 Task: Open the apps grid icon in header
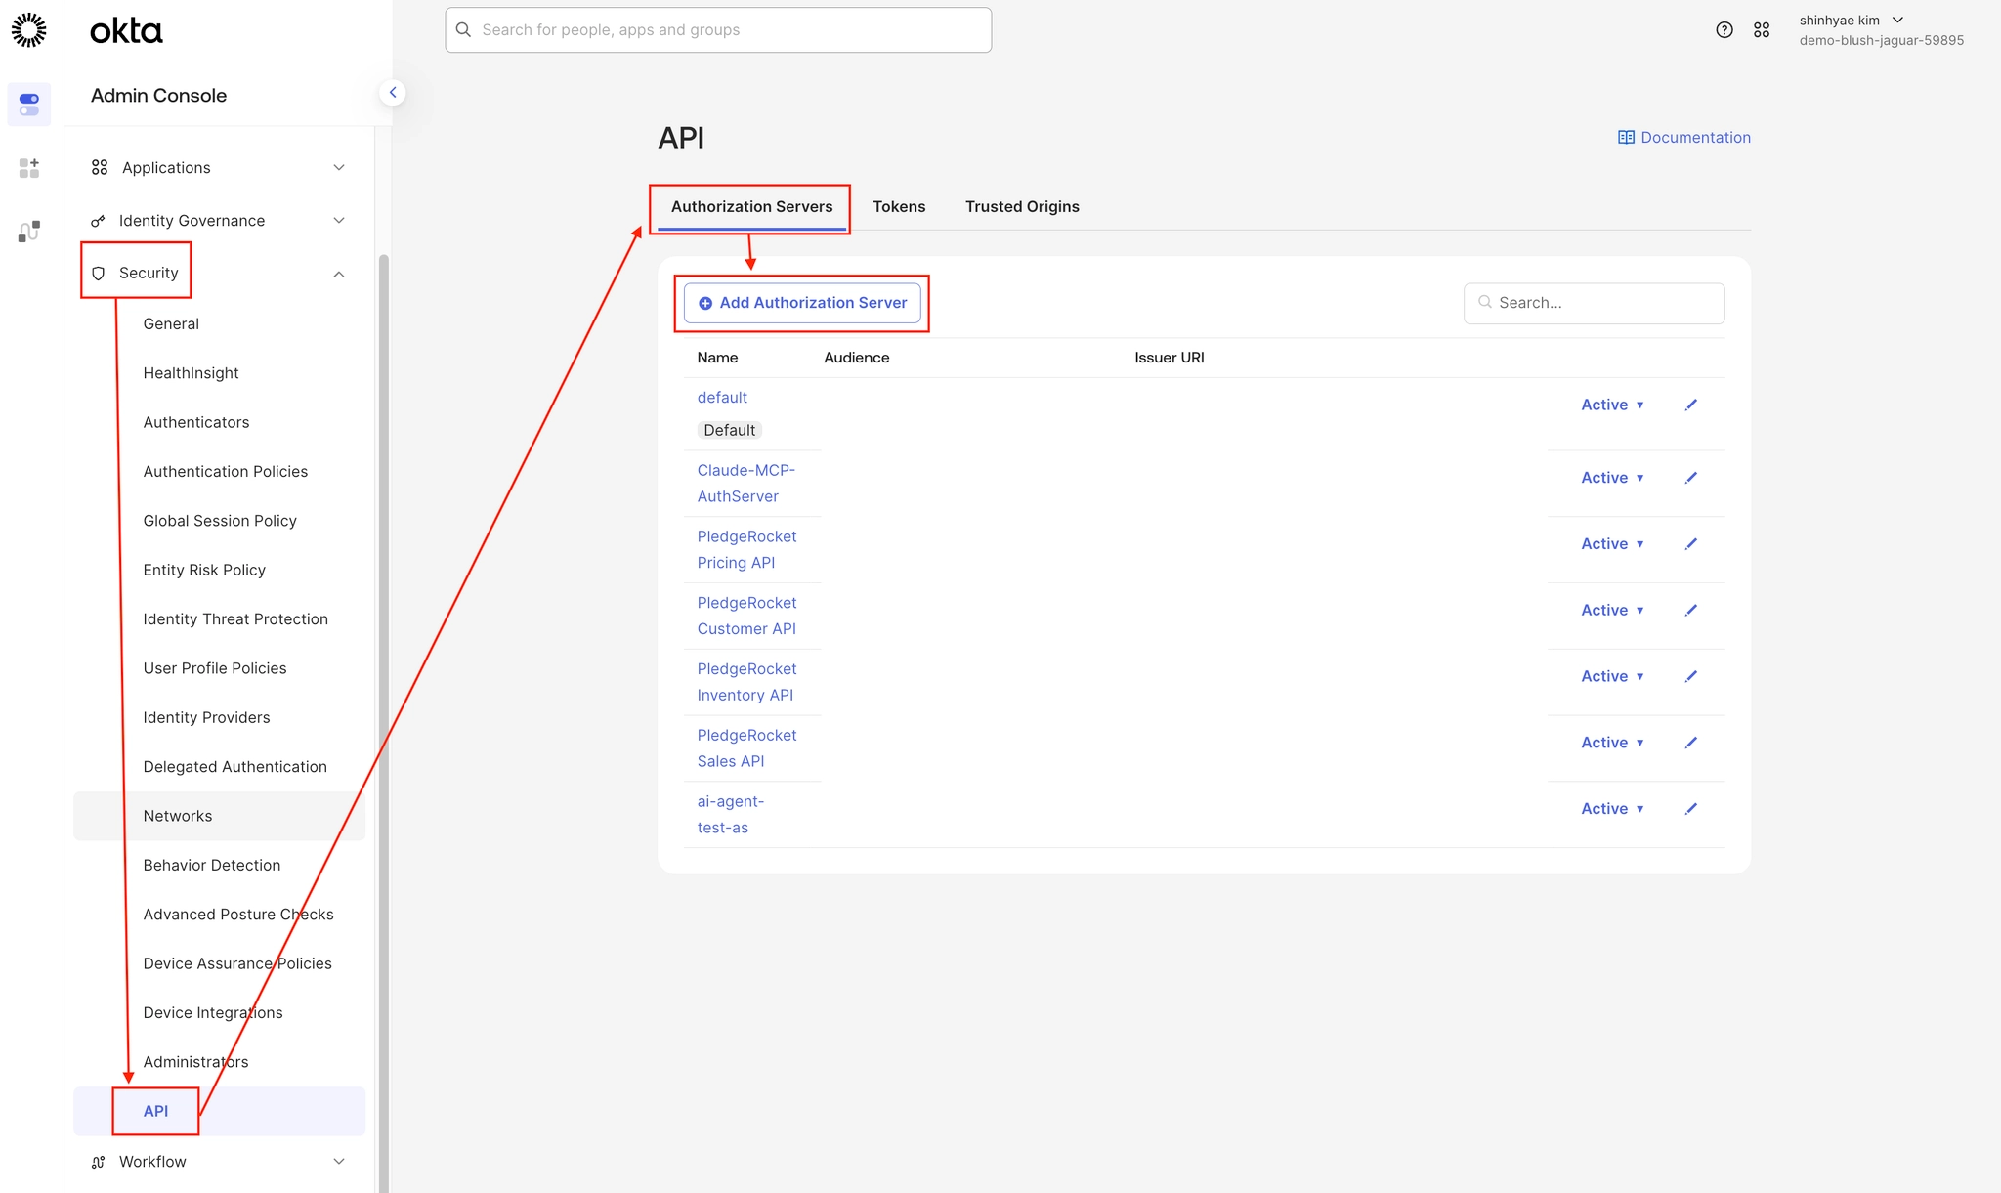point(1762,30)
